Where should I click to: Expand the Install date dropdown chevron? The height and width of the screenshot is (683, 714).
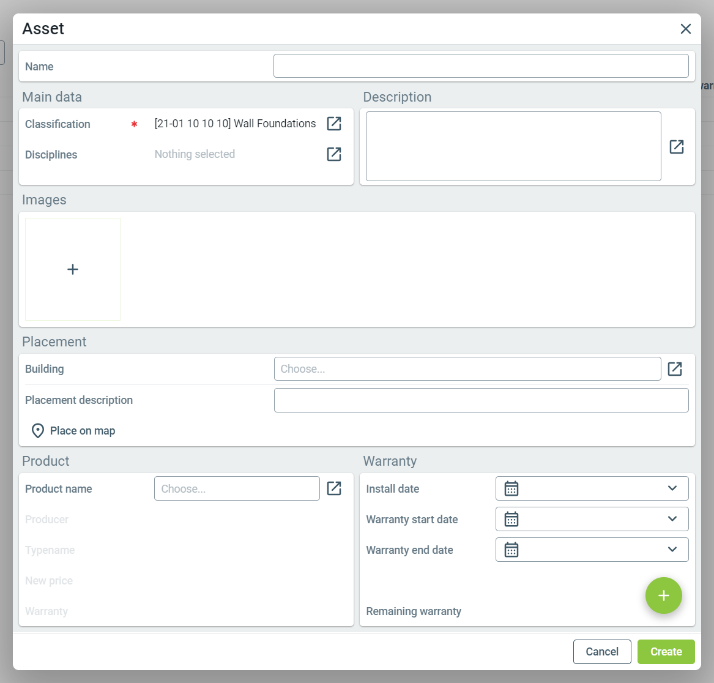point(672,488)
